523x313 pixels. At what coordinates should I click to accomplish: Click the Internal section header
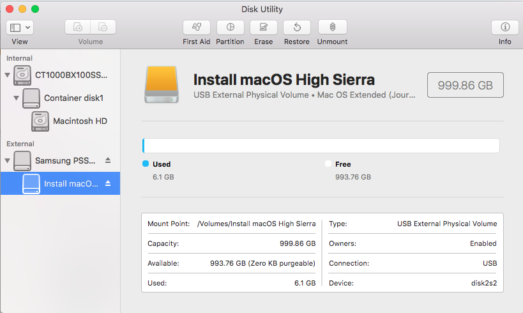[19, 58]
